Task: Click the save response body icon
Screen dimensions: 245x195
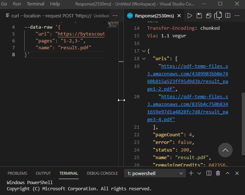Action: (209, 16)
